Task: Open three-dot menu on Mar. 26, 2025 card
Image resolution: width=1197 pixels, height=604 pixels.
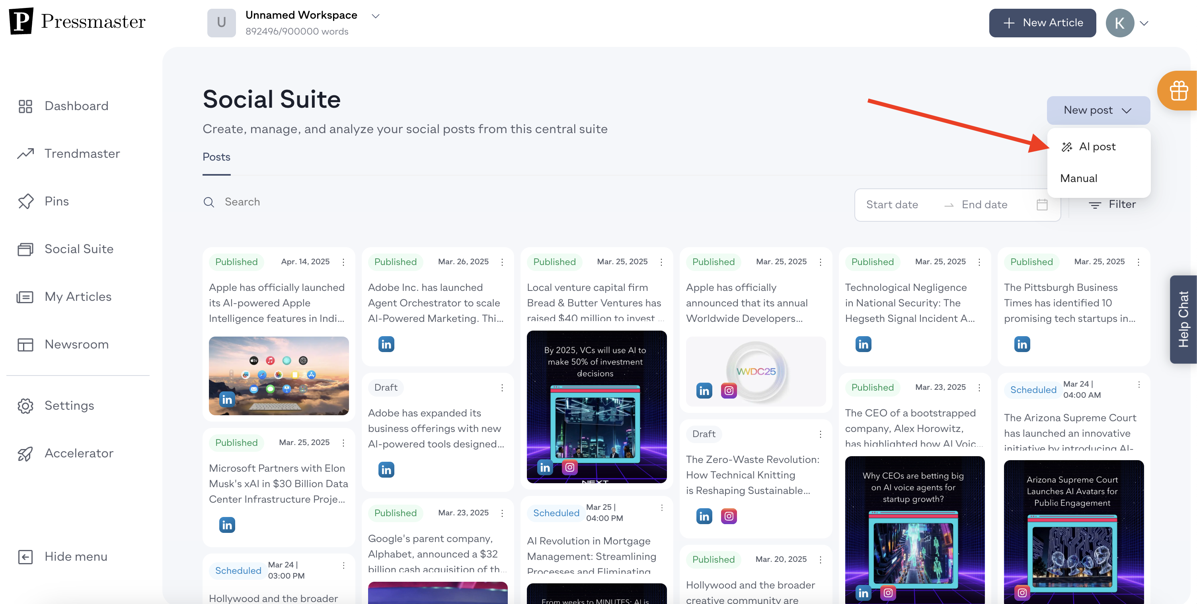Action: click(502, 262)
